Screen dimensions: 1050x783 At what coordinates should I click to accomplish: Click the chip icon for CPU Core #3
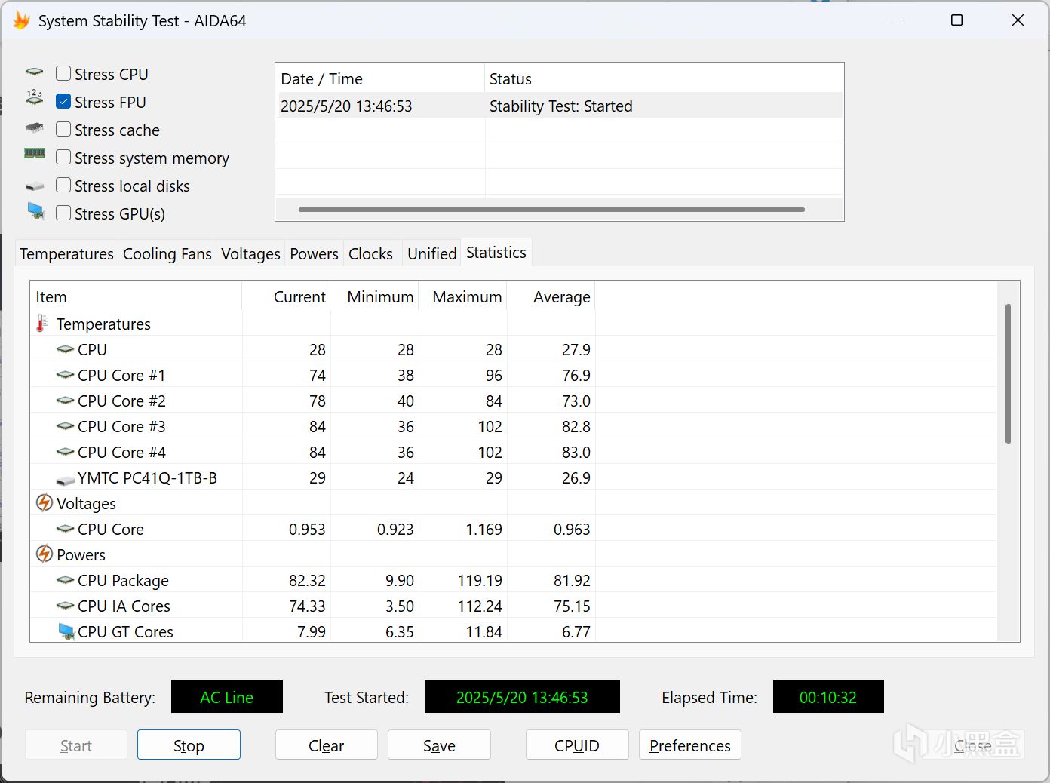tap(66, 426)
